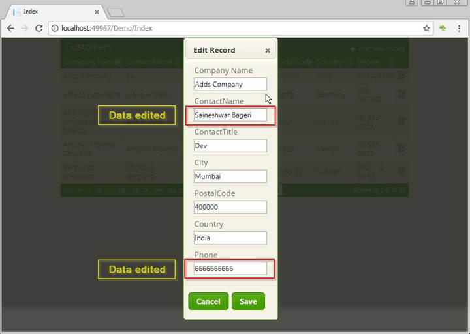
Task: Edit the Antonio Moreno row via edit icon
Action: click(401, 148)
